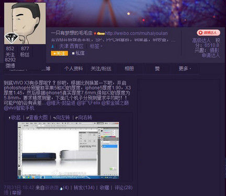Click the @宇飞Felix mention
This screenshot has height=196, width=226.
pos(88,103)
